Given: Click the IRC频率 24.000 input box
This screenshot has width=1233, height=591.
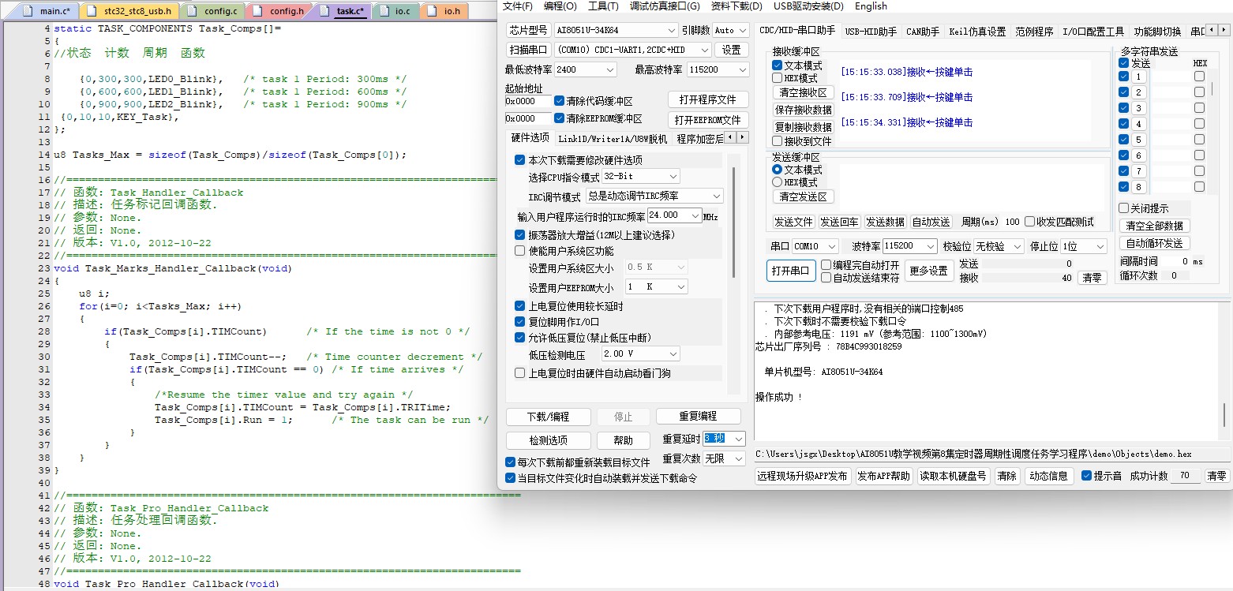Looking at the screenshot, I should coord(669,215).
